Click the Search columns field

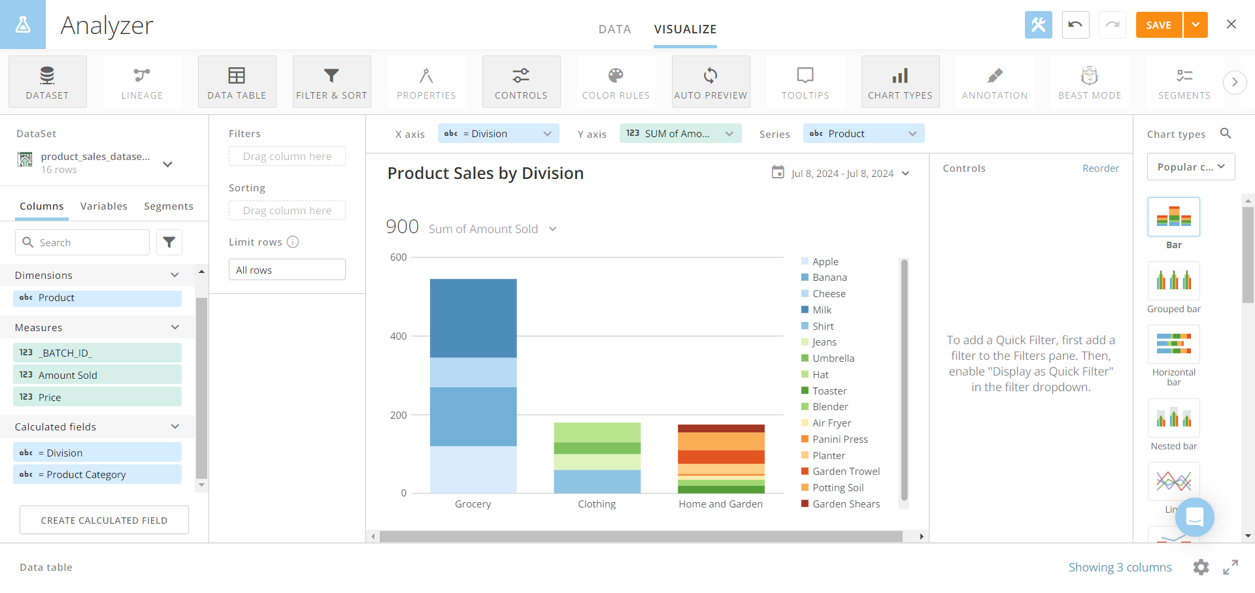82,242
